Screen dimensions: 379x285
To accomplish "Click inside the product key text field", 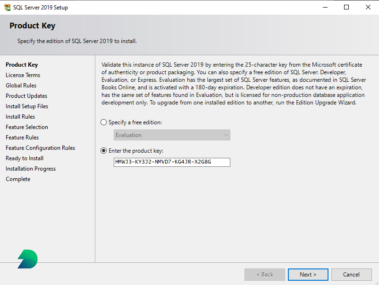I will (172, 162).
